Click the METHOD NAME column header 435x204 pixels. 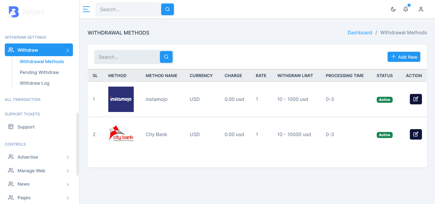point(161,76)
